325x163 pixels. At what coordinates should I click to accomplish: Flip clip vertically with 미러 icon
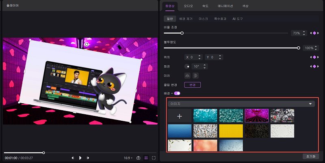point(195,76)
